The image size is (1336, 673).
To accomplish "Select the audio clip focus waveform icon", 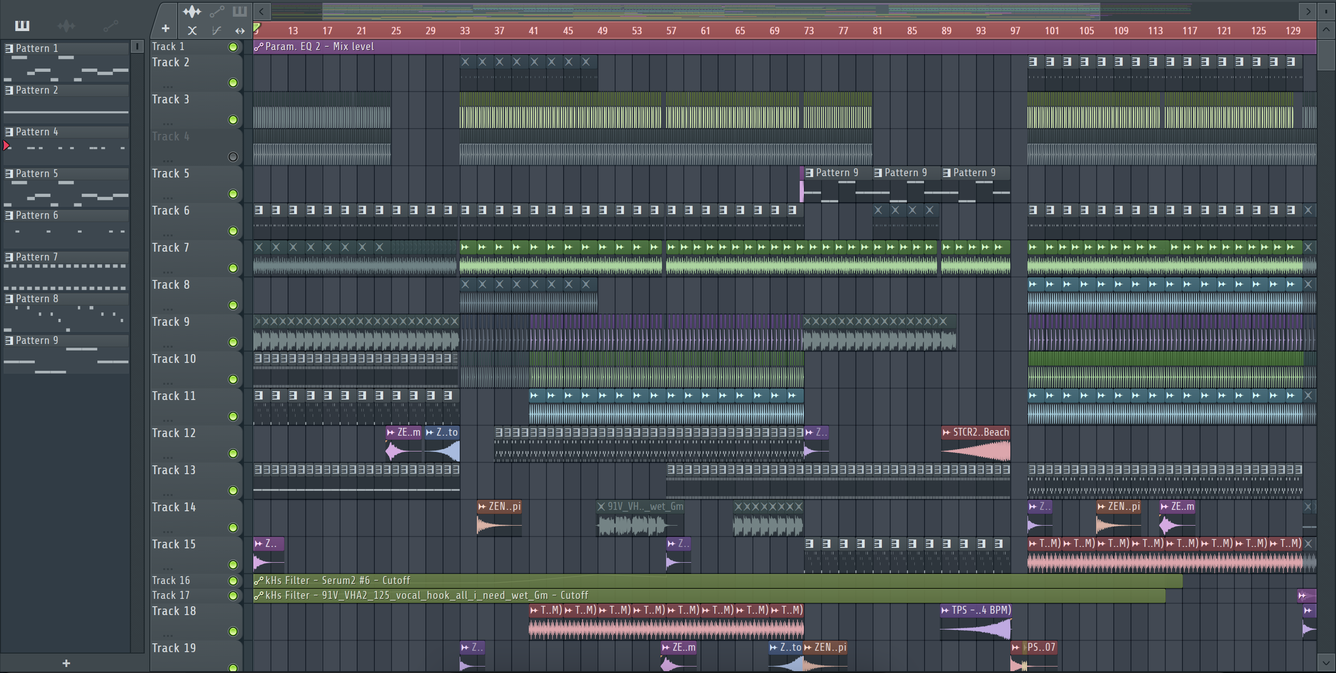I will pos(192,11).
